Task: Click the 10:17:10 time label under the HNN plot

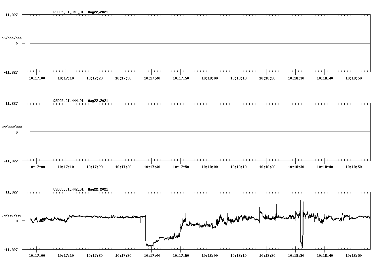Action: [x=66, y=167]
